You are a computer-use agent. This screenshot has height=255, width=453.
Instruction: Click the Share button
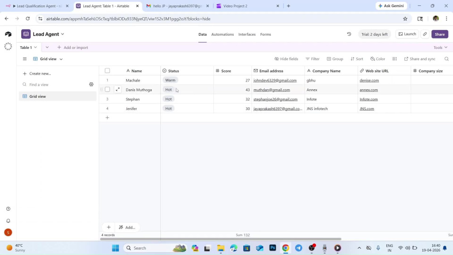[440, 34]
